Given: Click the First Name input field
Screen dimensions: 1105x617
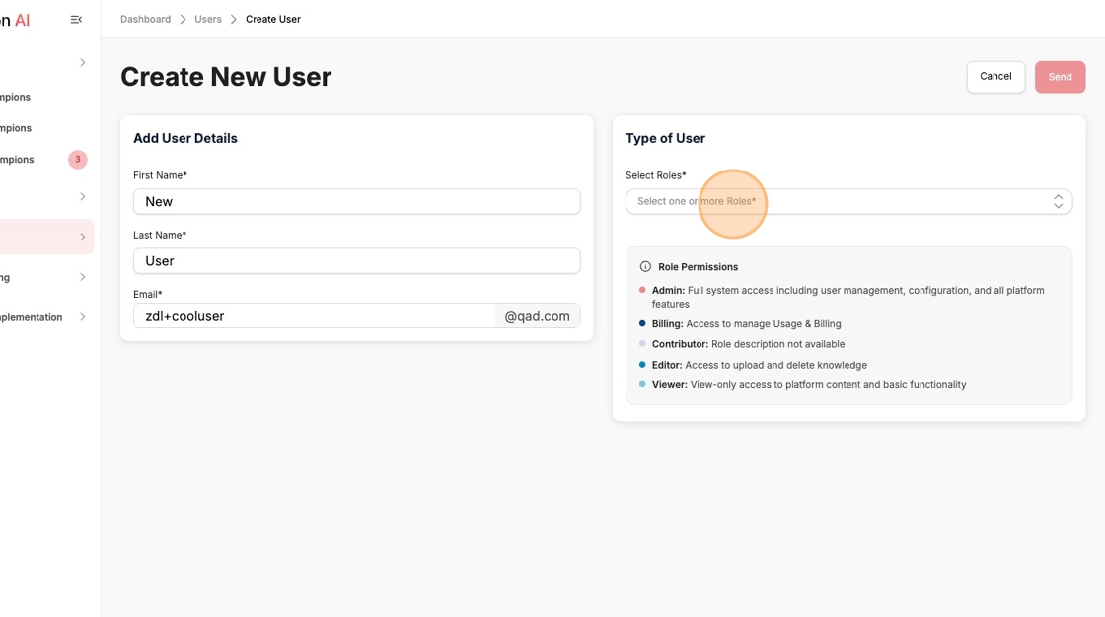Looking at the screenshot, I should click(356, 201).
